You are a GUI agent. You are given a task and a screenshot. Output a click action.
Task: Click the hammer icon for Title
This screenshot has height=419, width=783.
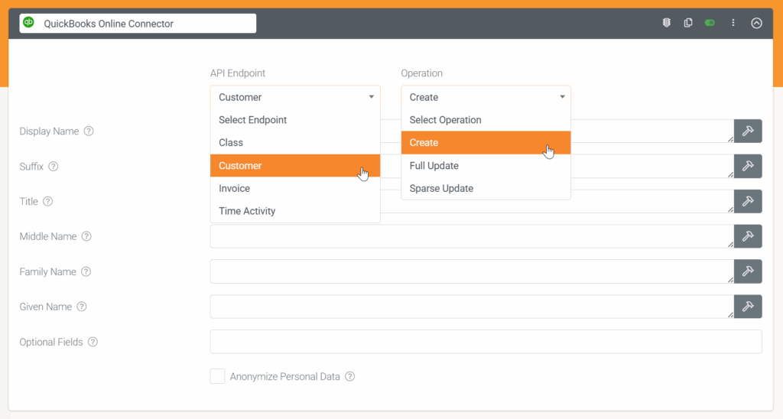click(x=748, y=201)
